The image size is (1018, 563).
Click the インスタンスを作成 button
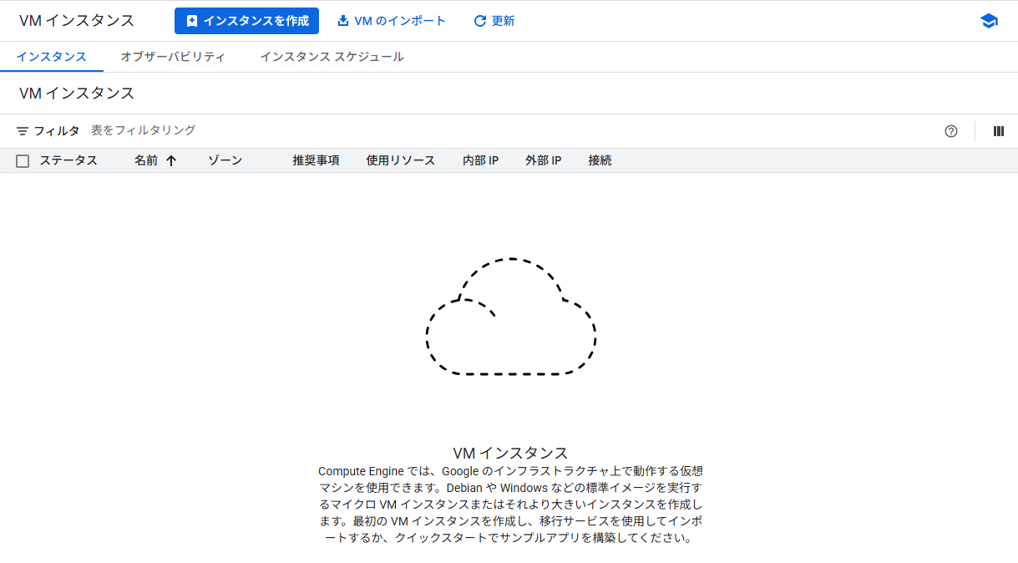click(x=246, y=21)
